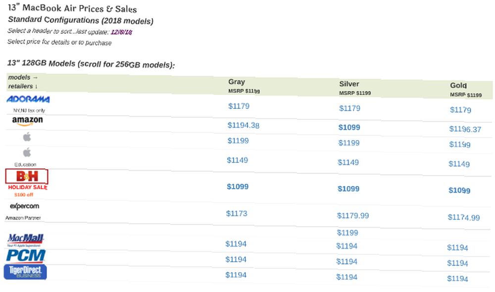Click the 'MSRP $1199' text under Silver

coord(355,93)
